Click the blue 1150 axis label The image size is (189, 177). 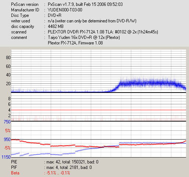pos(6,157)
